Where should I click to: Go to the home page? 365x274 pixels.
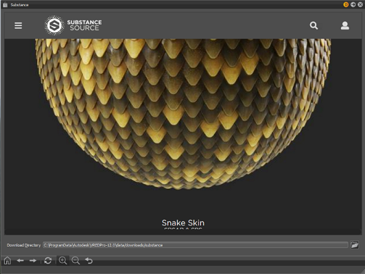(8, 260)
